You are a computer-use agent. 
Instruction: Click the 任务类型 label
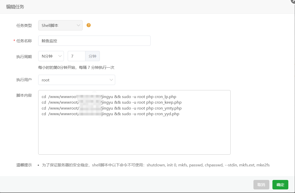[x=24, y=25]
